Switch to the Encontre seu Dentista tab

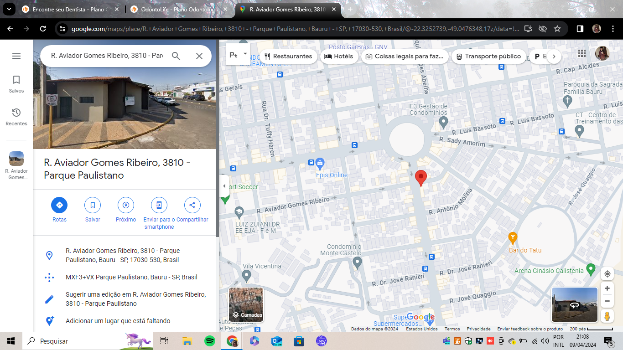tap(71, 9)
